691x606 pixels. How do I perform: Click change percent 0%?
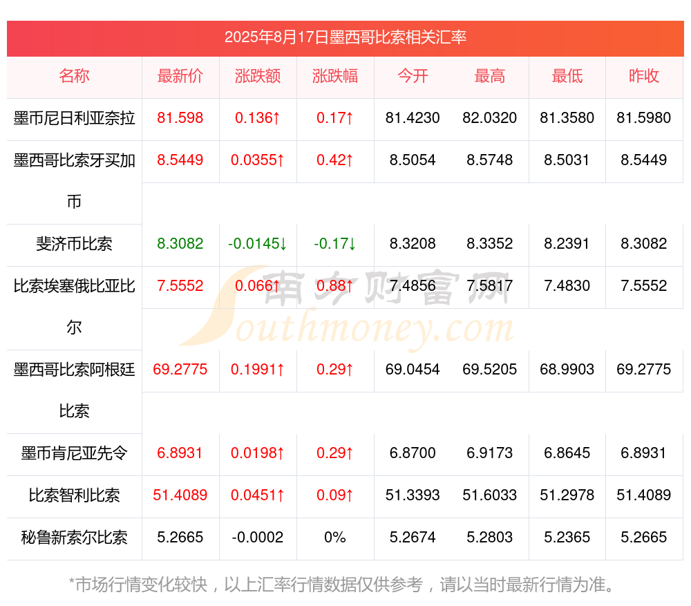click(335, 538)
